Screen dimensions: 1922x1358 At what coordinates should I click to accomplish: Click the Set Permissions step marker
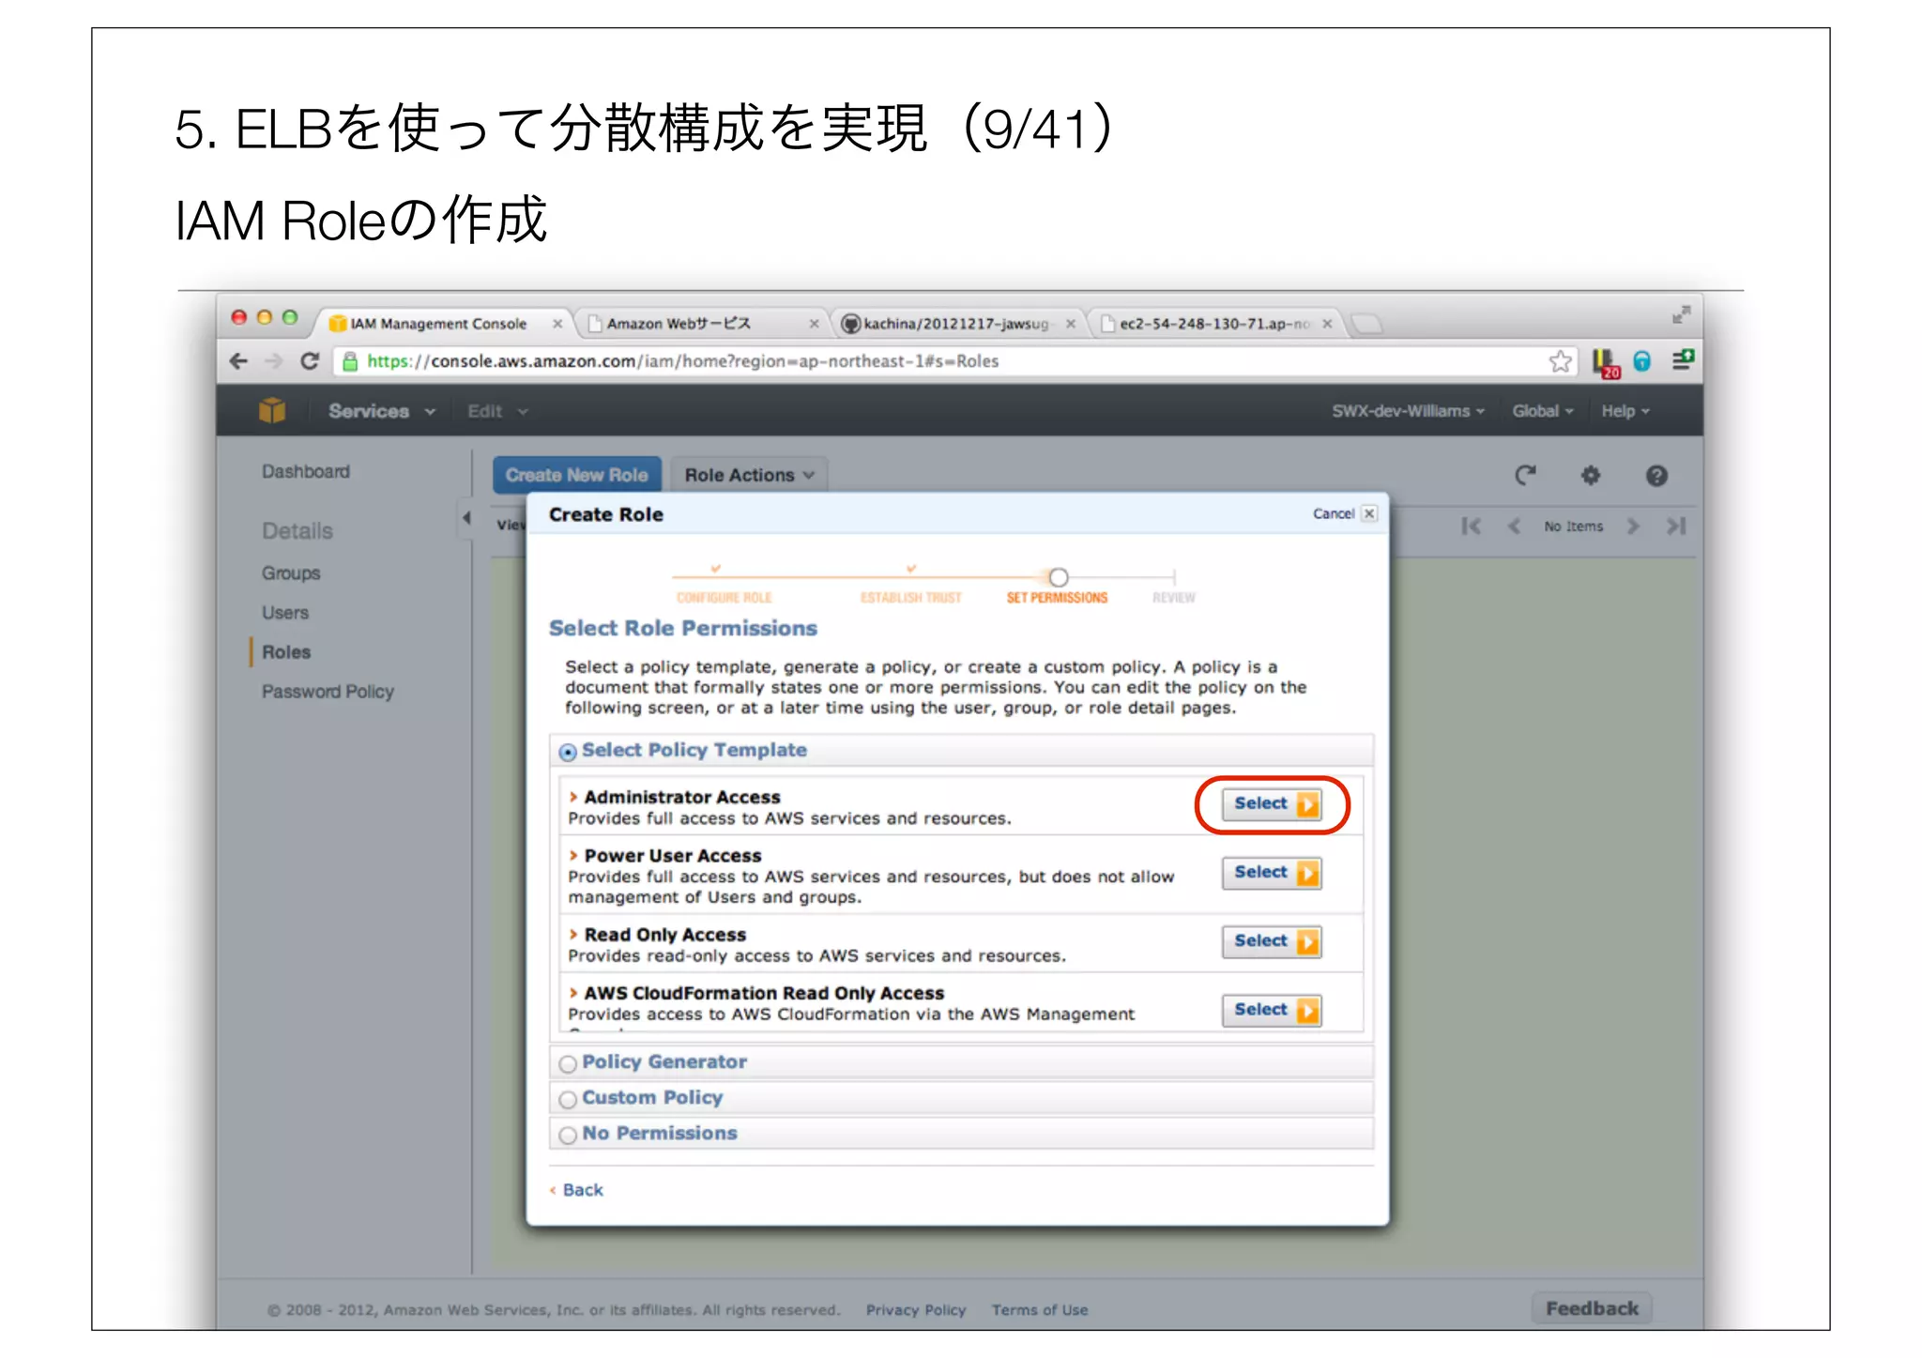[1059, 577]
